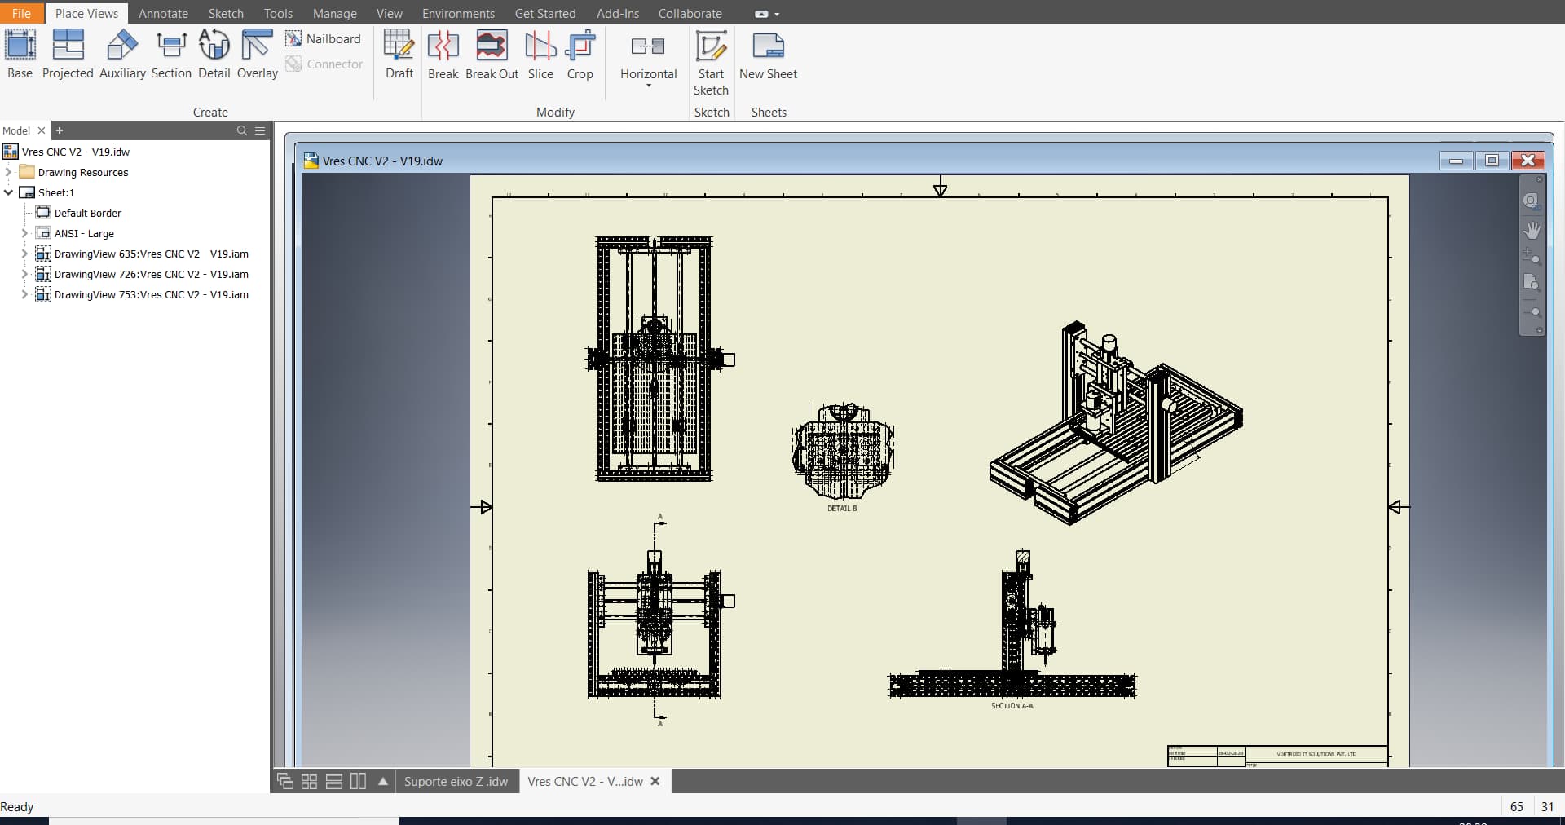
Task: Select the Pan hand in navigation bar
Action: 1532,230
